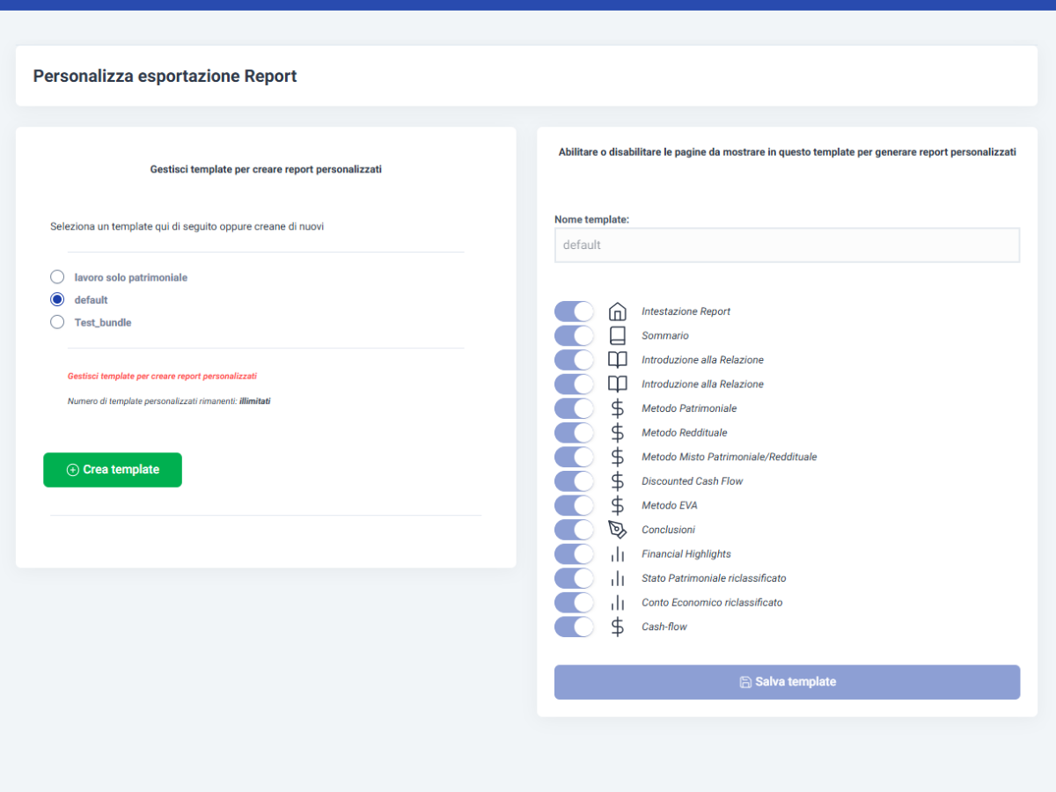Choose the 'Test_bundle' template radio
The width and height of the screenshot is (1056, 792).
[x=57, y=322]
